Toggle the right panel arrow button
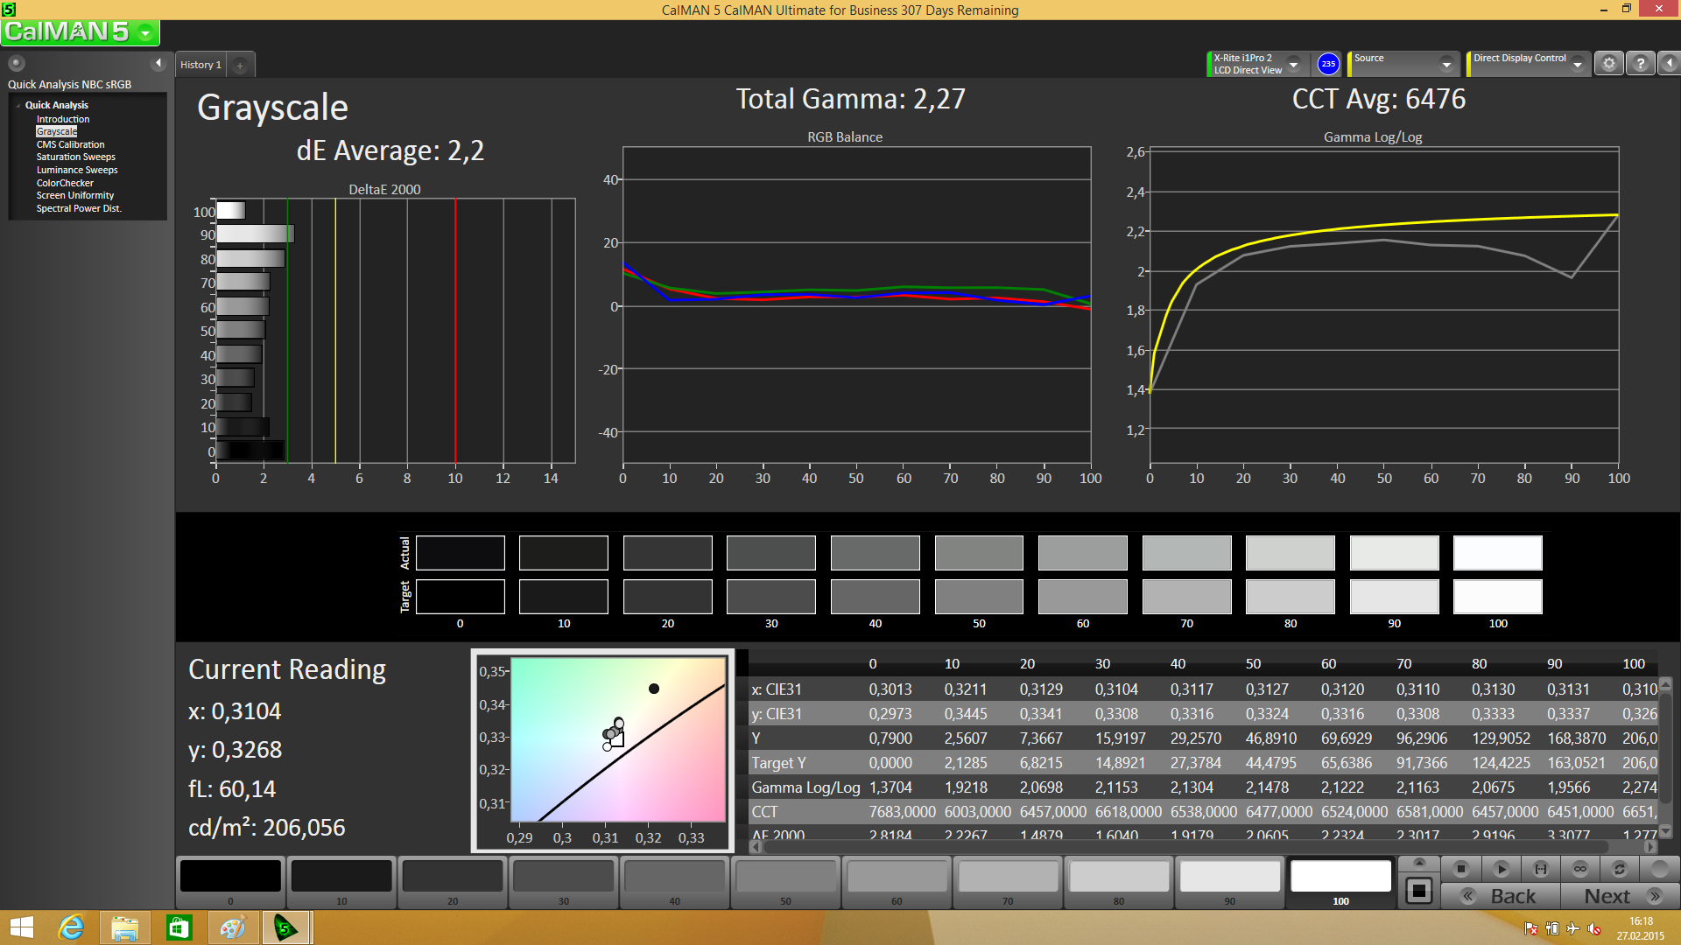Viewport: 1681px width, 945px height. 1670,63
